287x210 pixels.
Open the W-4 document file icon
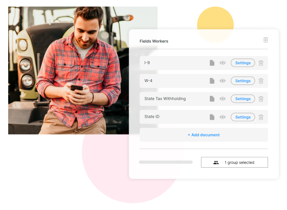point(212,81)
